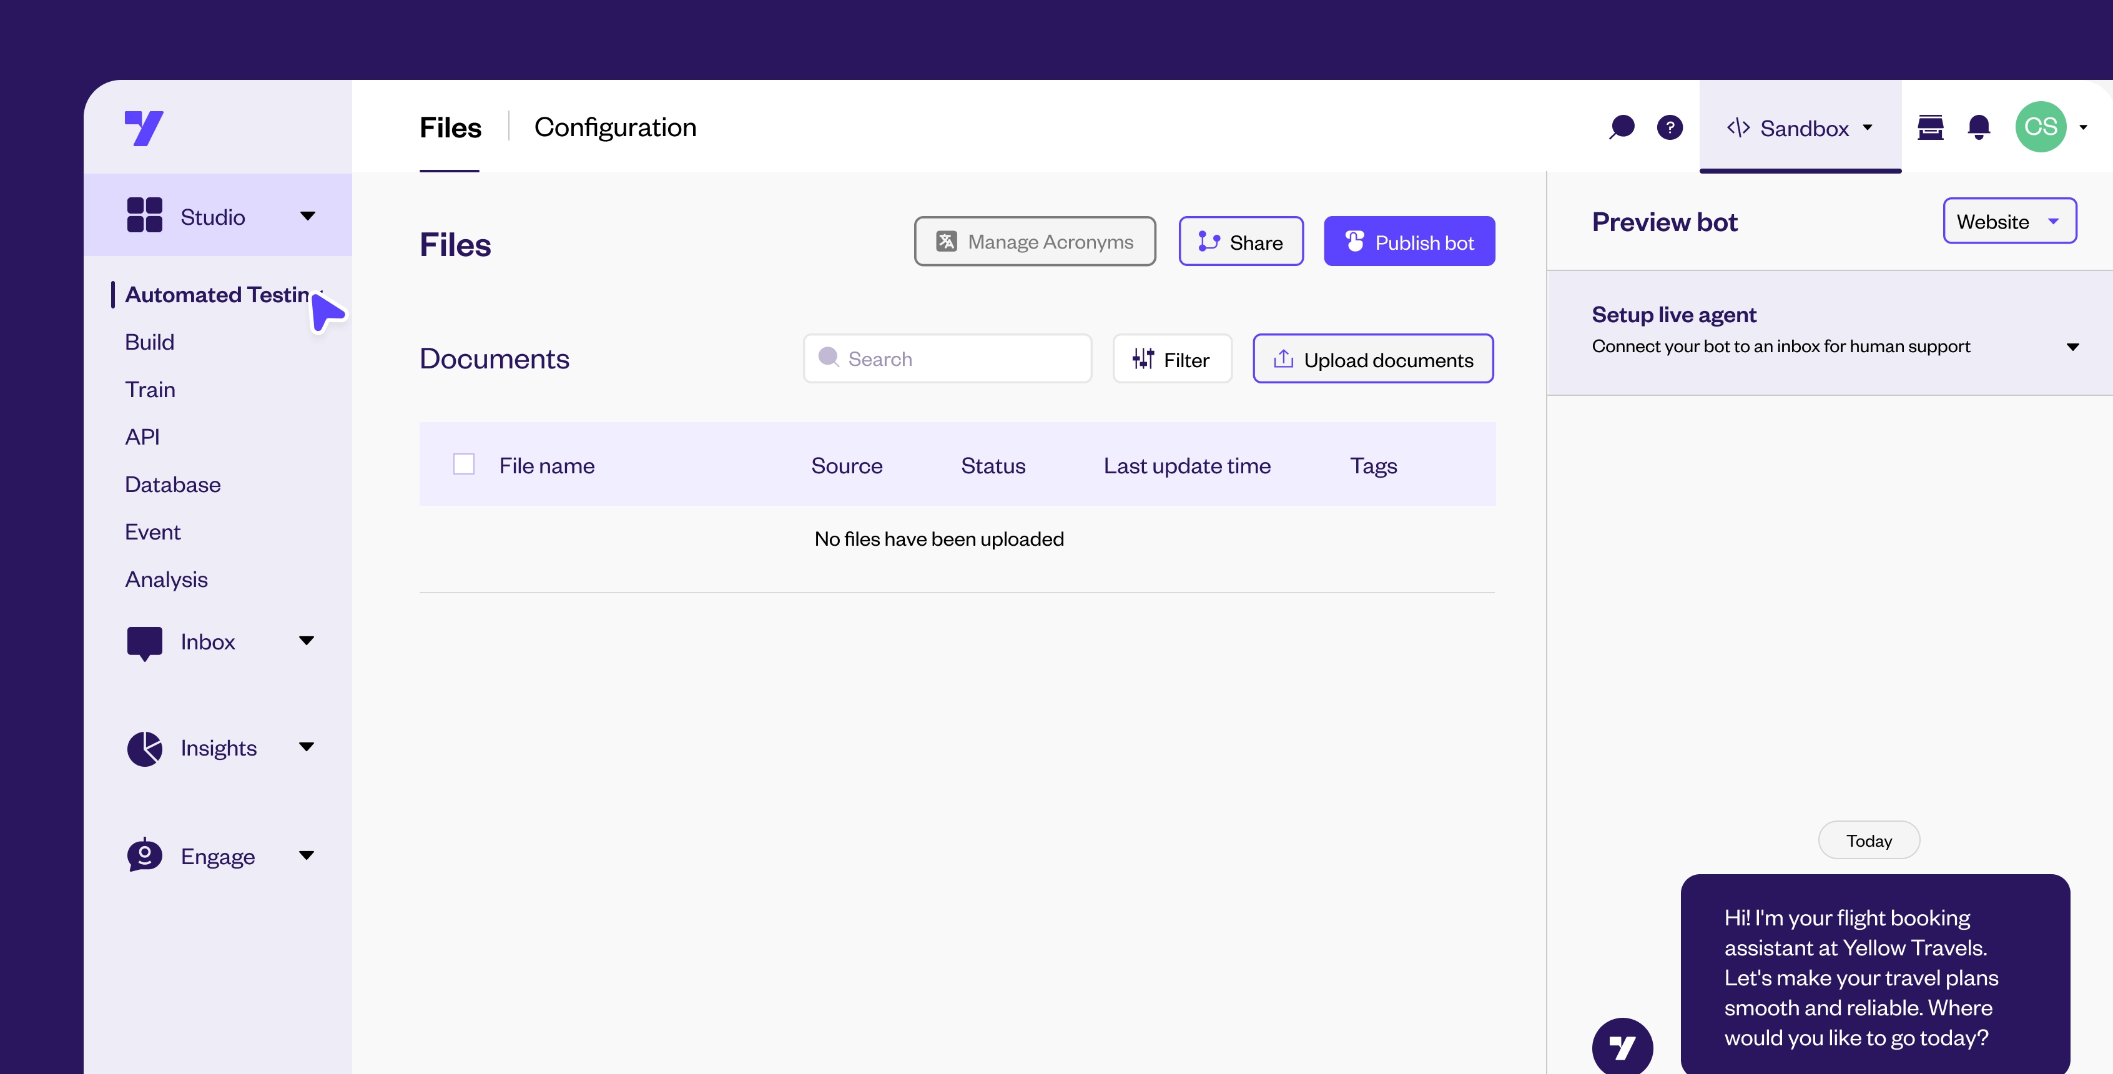Viewport: 2113px width, 1074px height.
Task: Select all files with header checkbox
Action: (463, 465)
